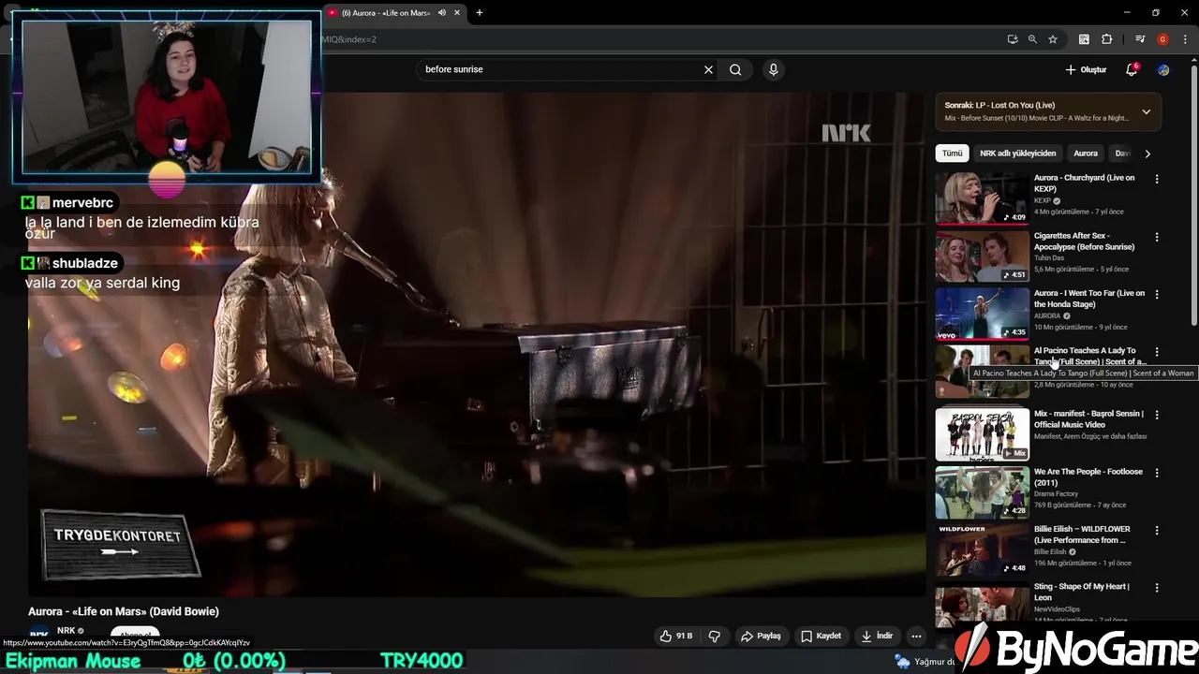The width and height of the screenshot is (1199, 674).
Task: Start voice search with microphone icon
Action: [773, 69]
